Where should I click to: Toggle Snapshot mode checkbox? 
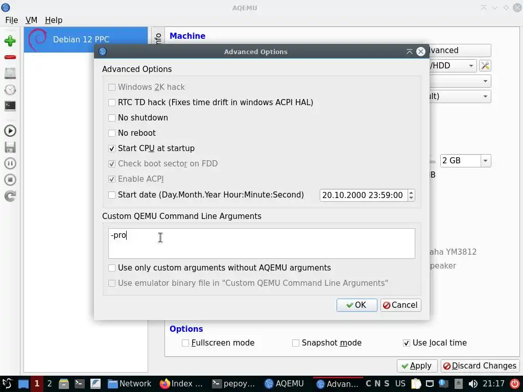pyautogui.click(x=296, y=342)
